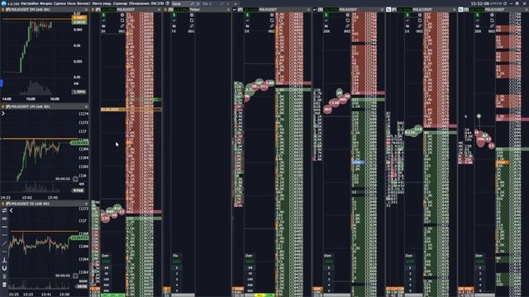Toggle green dollar mode in 5X order book
529x297 pixels.
tap(247, 15)
